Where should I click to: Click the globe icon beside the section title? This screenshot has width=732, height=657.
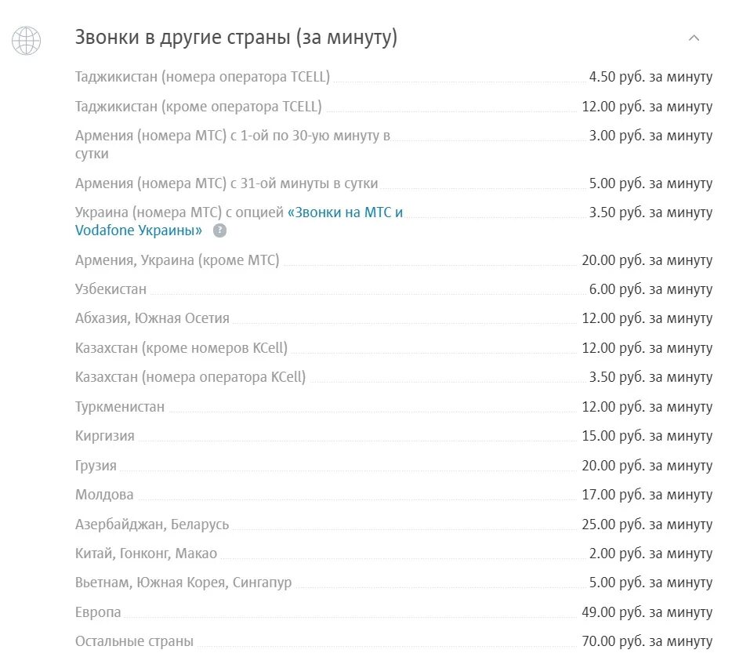pyautogui.click(x=26, y=41)
